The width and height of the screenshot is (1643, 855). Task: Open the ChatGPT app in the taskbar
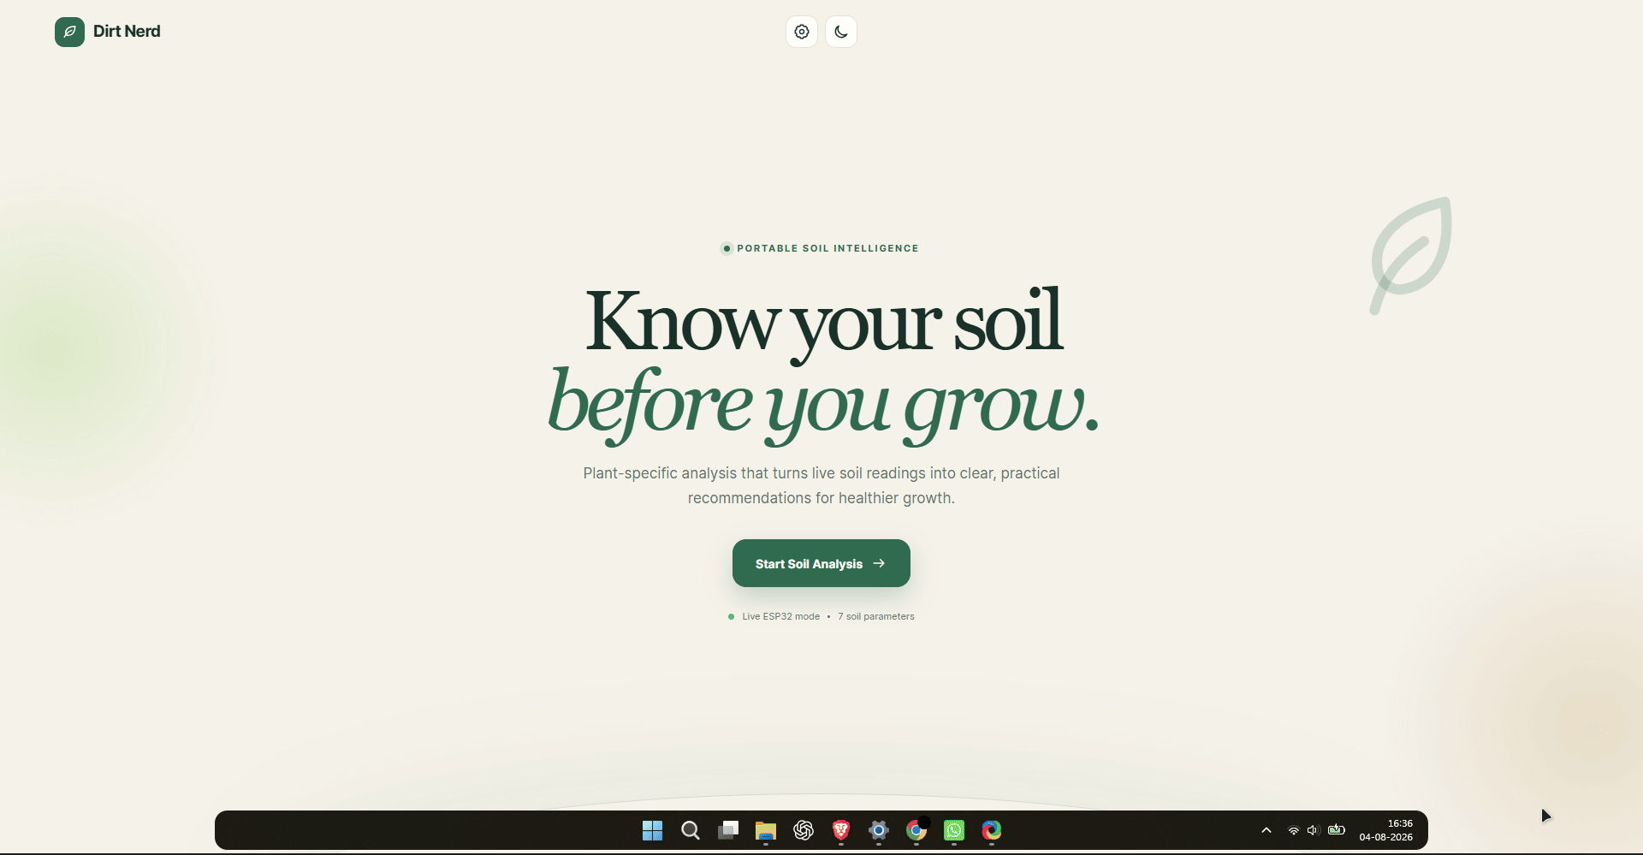(x=804, y=830)
